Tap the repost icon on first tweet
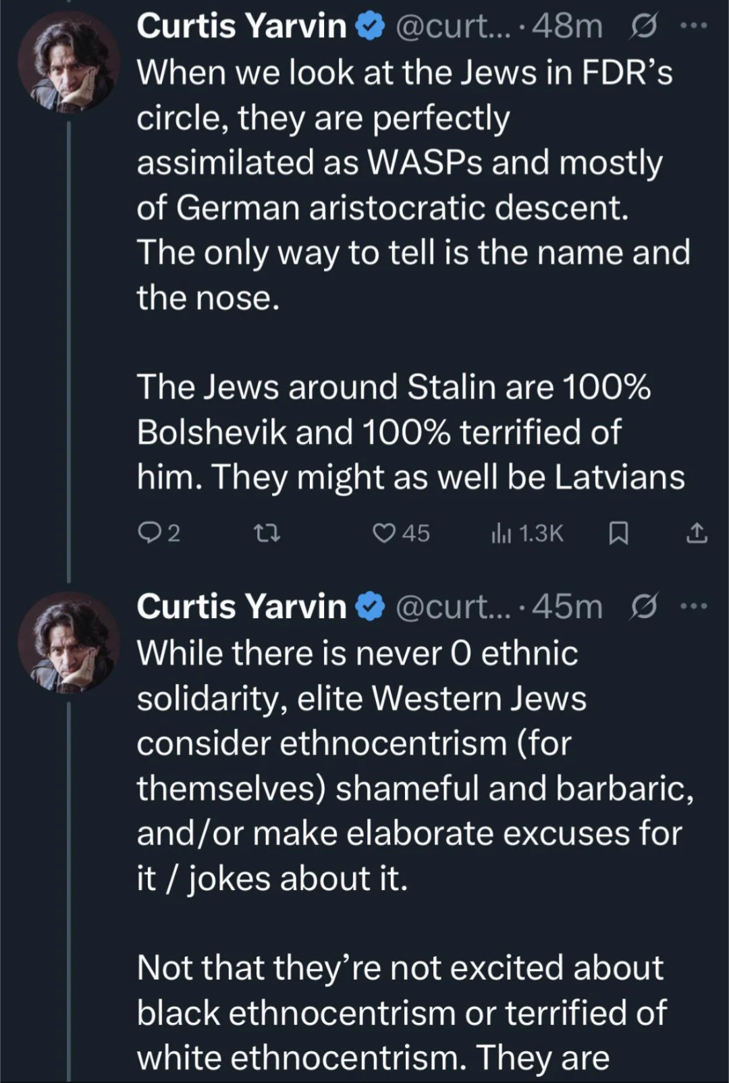Image resolution: width=729 pixels, height=1083 pixels. coord(266,534)
